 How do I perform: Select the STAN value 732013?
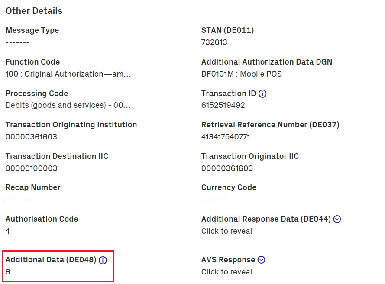[214, 42]
